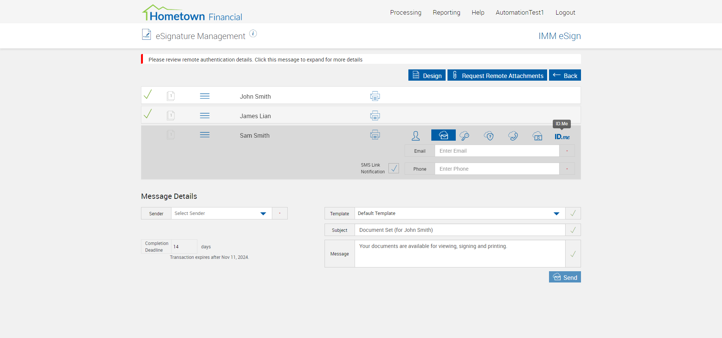Viewport: 722px width, 338px height.
Task: Expand the remote authentication details message
Action: pos(255,60)
